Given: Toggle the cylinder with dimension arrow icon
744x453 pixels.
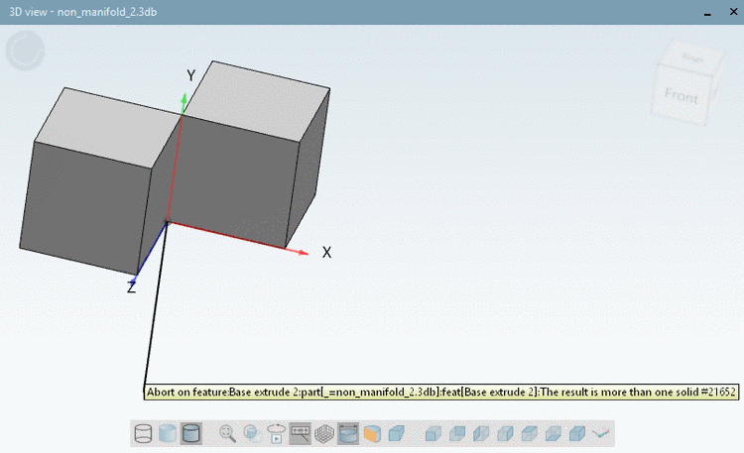Looking at the screenshot, I should [x=348, y=433].
